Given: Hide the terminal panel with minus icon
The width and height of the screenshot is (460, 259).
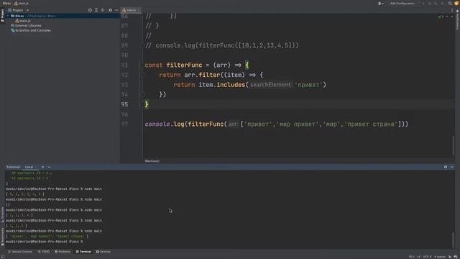Looking at the screenshot, I should click(452, 167).
